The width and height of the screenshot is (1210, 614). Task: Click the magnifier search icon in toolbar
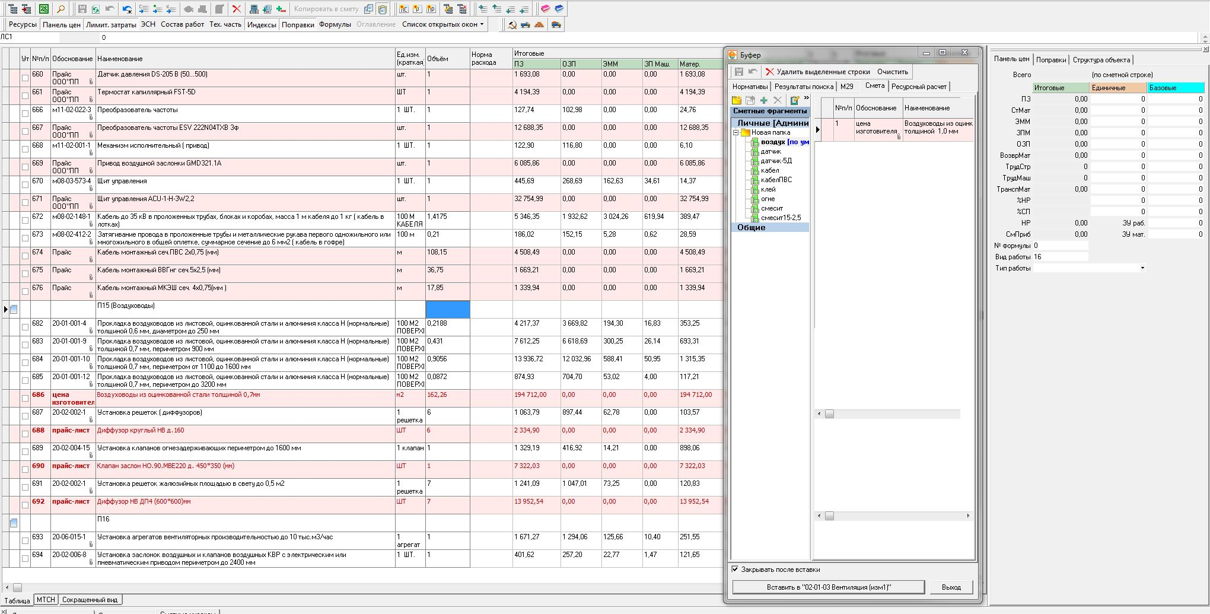click(x=61, y=9)
